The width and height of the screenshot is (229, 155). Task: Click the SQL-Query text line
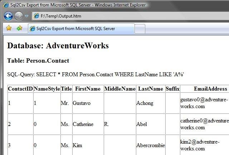pos(96,74)
